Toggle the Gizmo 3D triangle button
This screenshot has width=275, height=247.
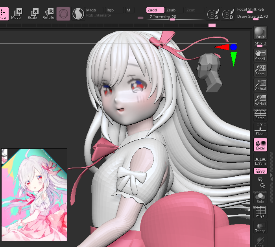coord(63,14)
